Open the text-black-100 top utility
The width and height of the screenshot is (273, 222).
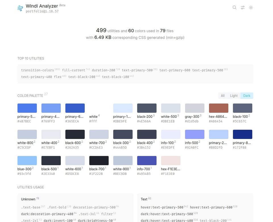[x=115, y=77]
